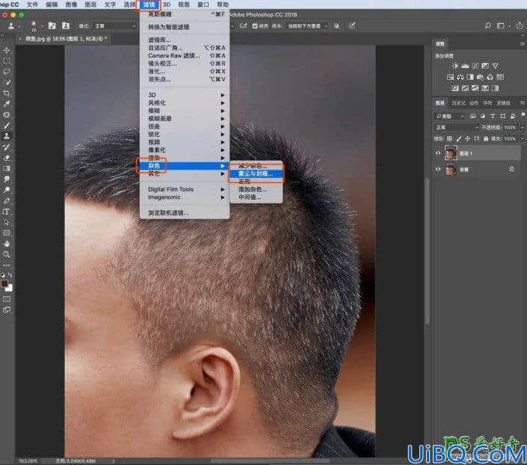Select the Quick Selection tool

point(7,83)
